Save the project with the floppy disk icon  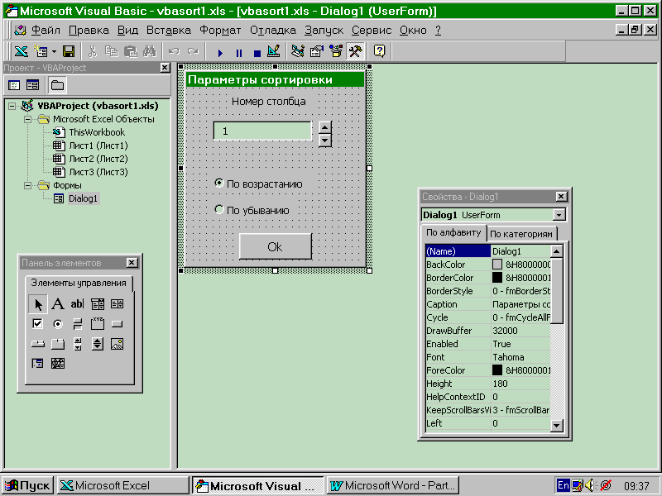coord(69,51)
